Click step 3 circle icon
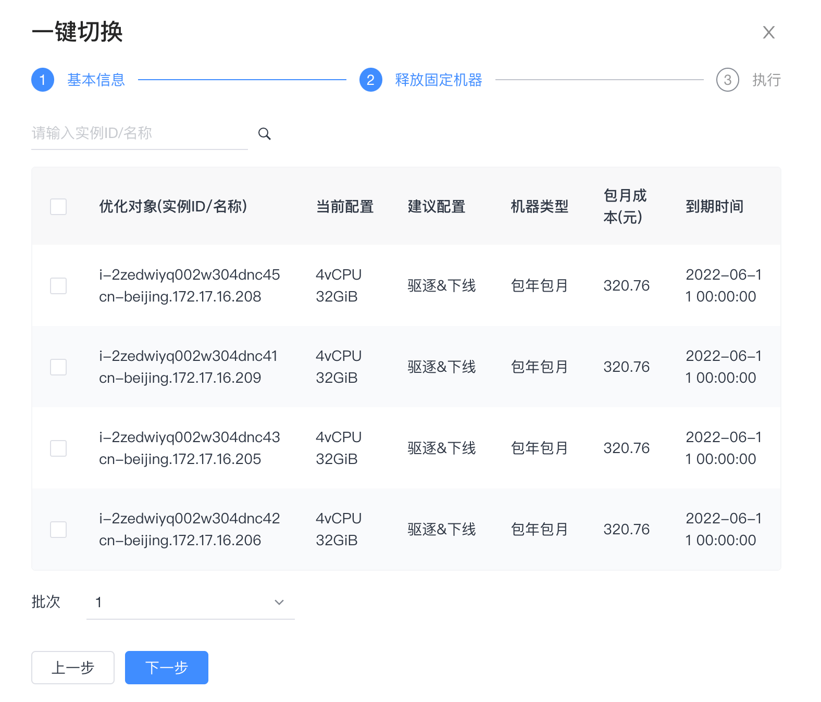The height and width of the screenshot is (702, 821). (x=728, y=80)
